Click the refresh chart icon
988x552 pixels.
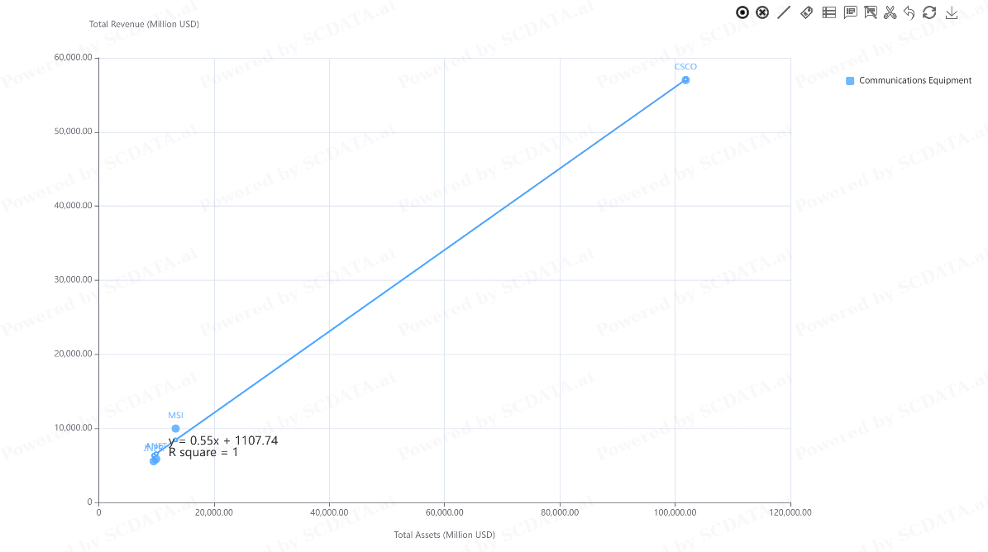(929, 12)
